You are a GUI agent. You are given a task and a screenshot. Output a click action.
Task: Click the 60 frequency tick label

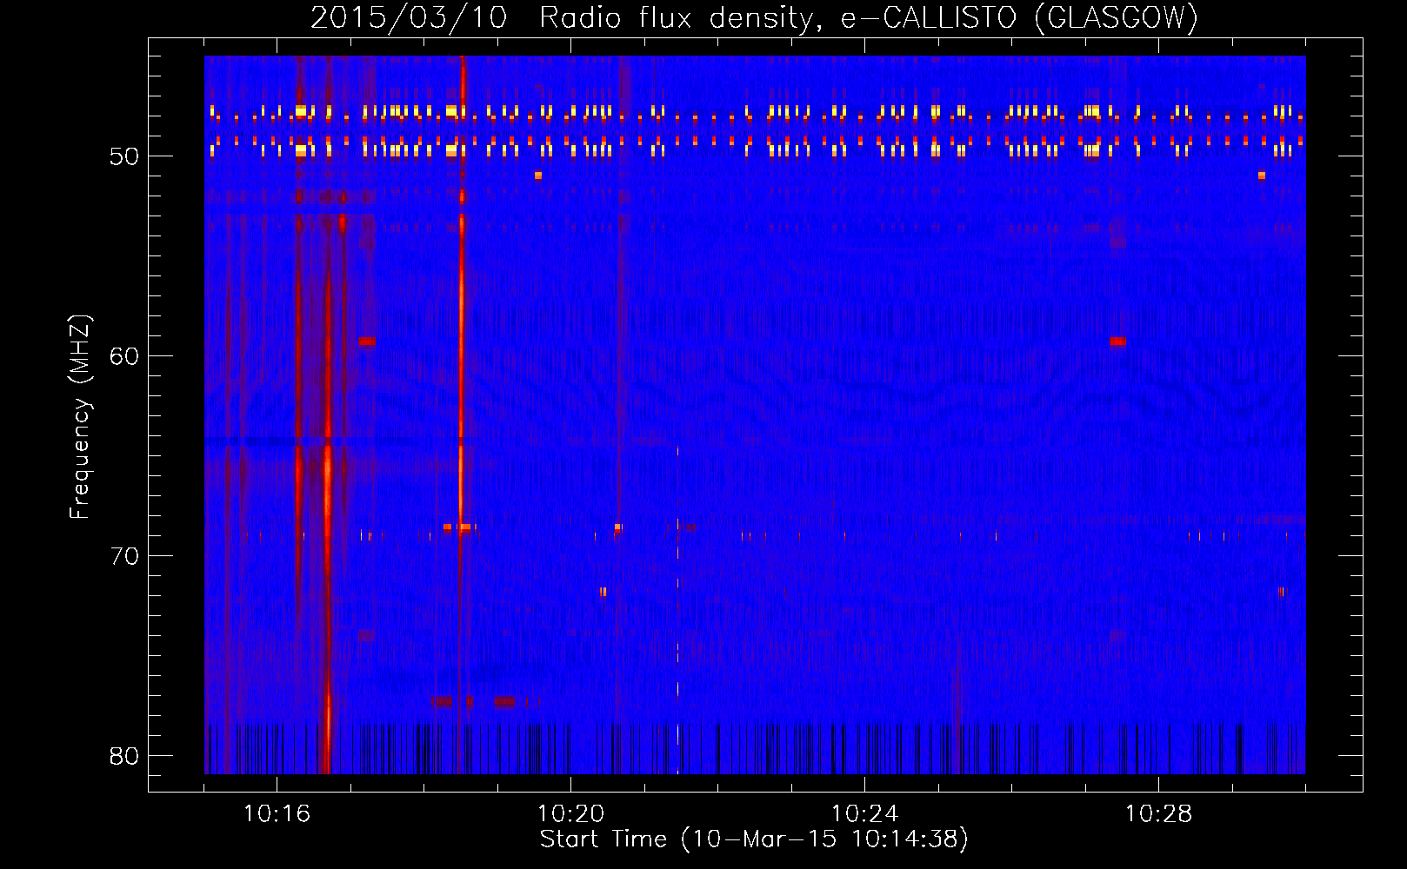point(124,357)
